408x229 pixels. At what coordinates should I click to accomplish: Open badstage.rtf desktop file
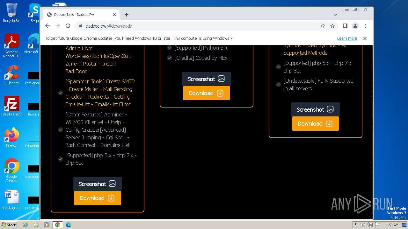(x=11, y=200)
